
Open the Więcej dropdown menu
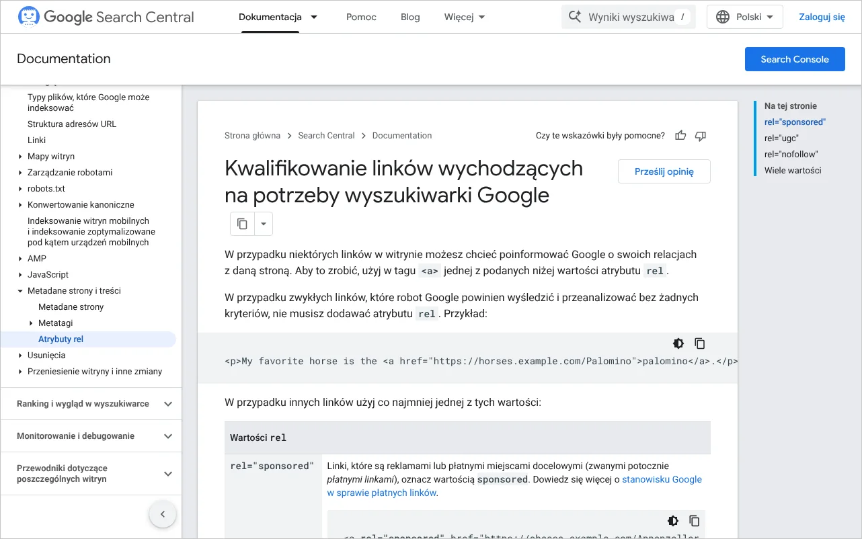point(465,17)
